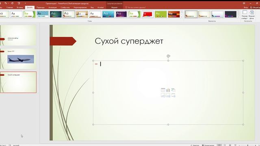Open the Формат drawing tools tab
Screen dimensions: 260x146
pyautogui.click(x=115, y=7)
